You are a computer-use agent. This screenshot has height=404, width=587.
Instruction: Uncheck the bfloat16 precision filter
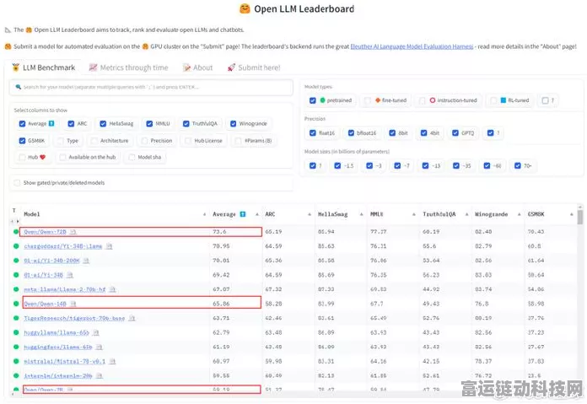[351, 133]
